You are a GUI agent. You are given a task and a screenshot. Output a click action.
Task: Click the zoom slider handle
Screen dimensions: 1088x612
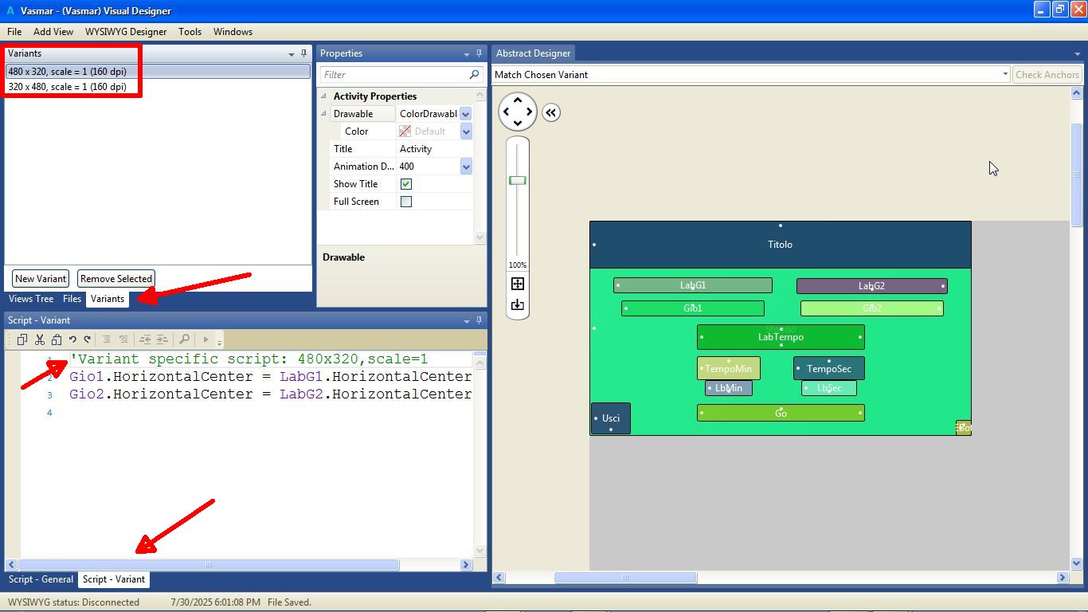[518, 180]
